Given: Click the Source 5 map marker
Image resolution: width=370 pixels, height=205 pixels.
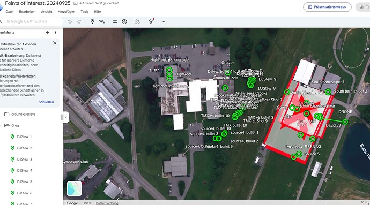Looking at the screenshot, I should (299, 154).
